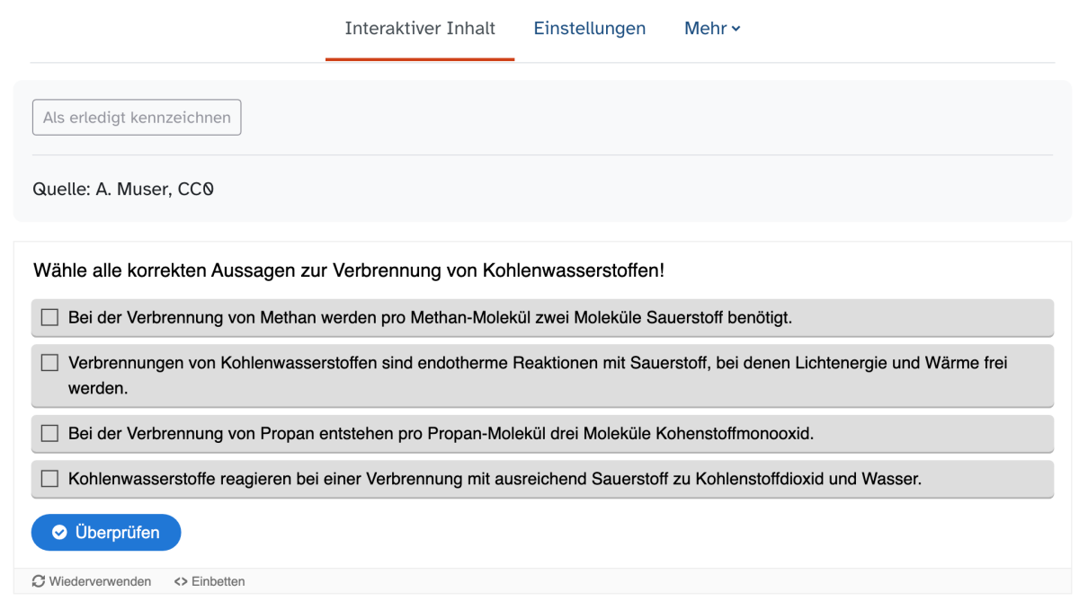Click the checkmark icon inside the Überprüfen button
Image resolution: width=1079 pixels, height=601 pixels.
click(59, 533)
